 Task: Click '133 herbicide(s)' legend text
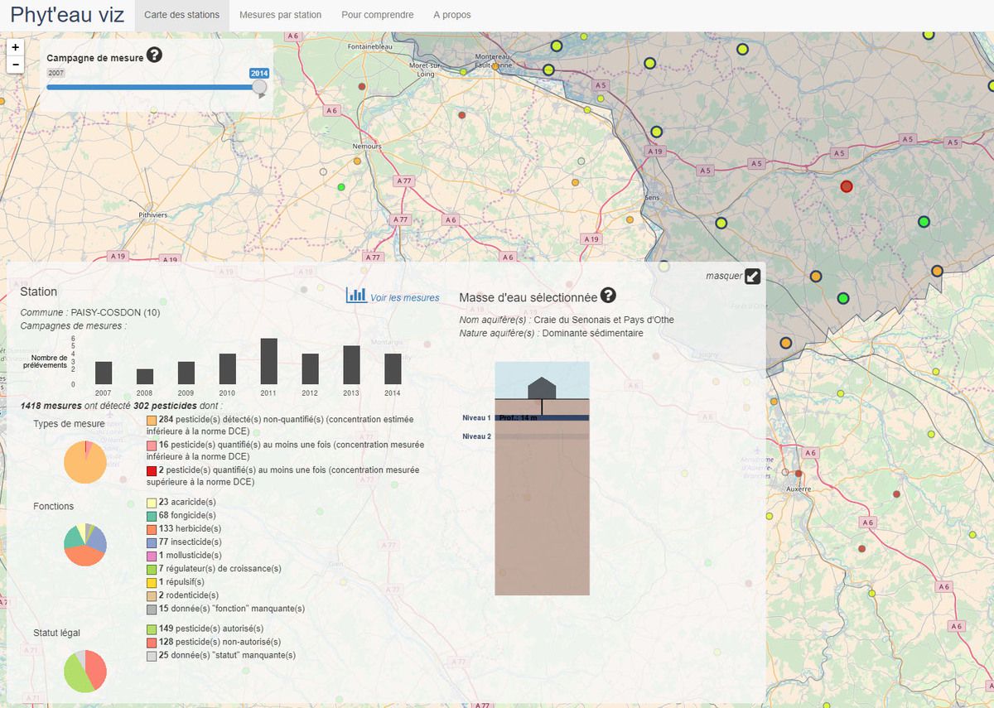189,528
